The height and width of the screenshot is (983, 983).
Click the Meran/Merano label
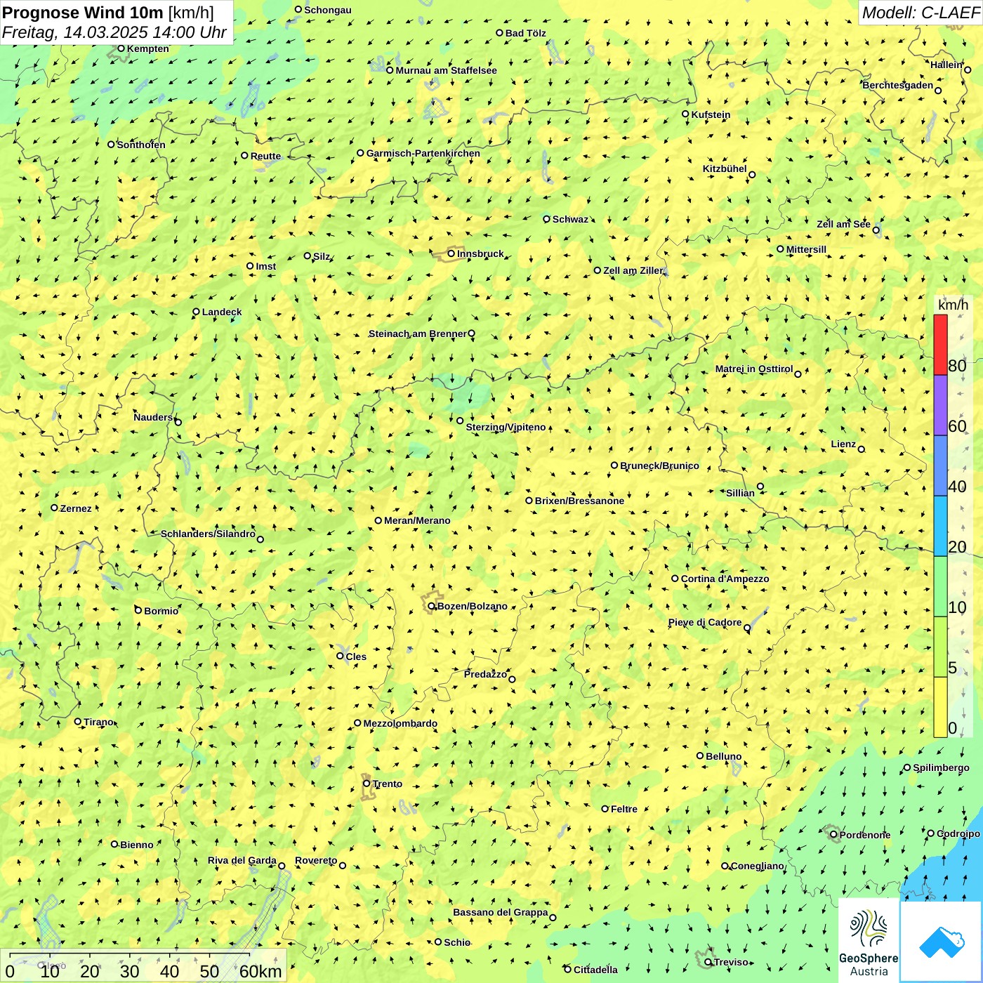pos(417,520)
